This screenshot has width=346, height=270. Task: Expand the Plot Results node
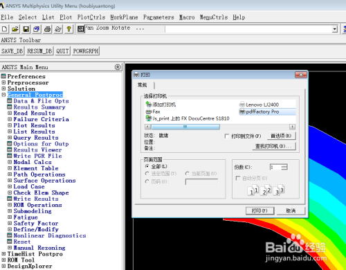pyautogui.click(x=10, y=125)
